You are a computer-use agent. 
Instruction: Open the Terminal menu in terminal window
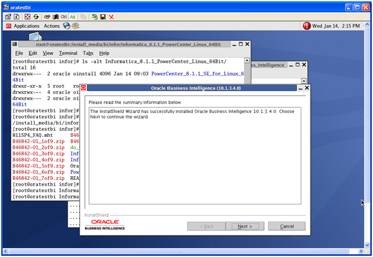click(x=68, y=53)
